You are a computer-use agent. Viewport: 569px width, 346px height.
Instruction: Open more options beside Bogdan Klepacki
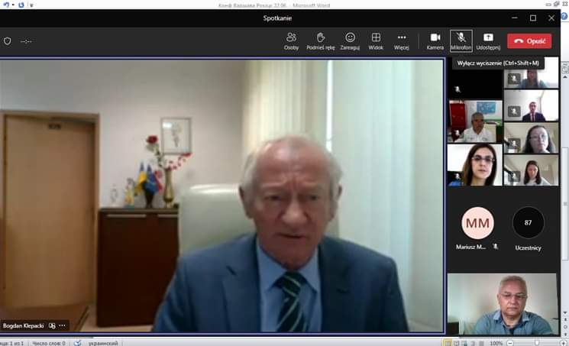(63, 325)
